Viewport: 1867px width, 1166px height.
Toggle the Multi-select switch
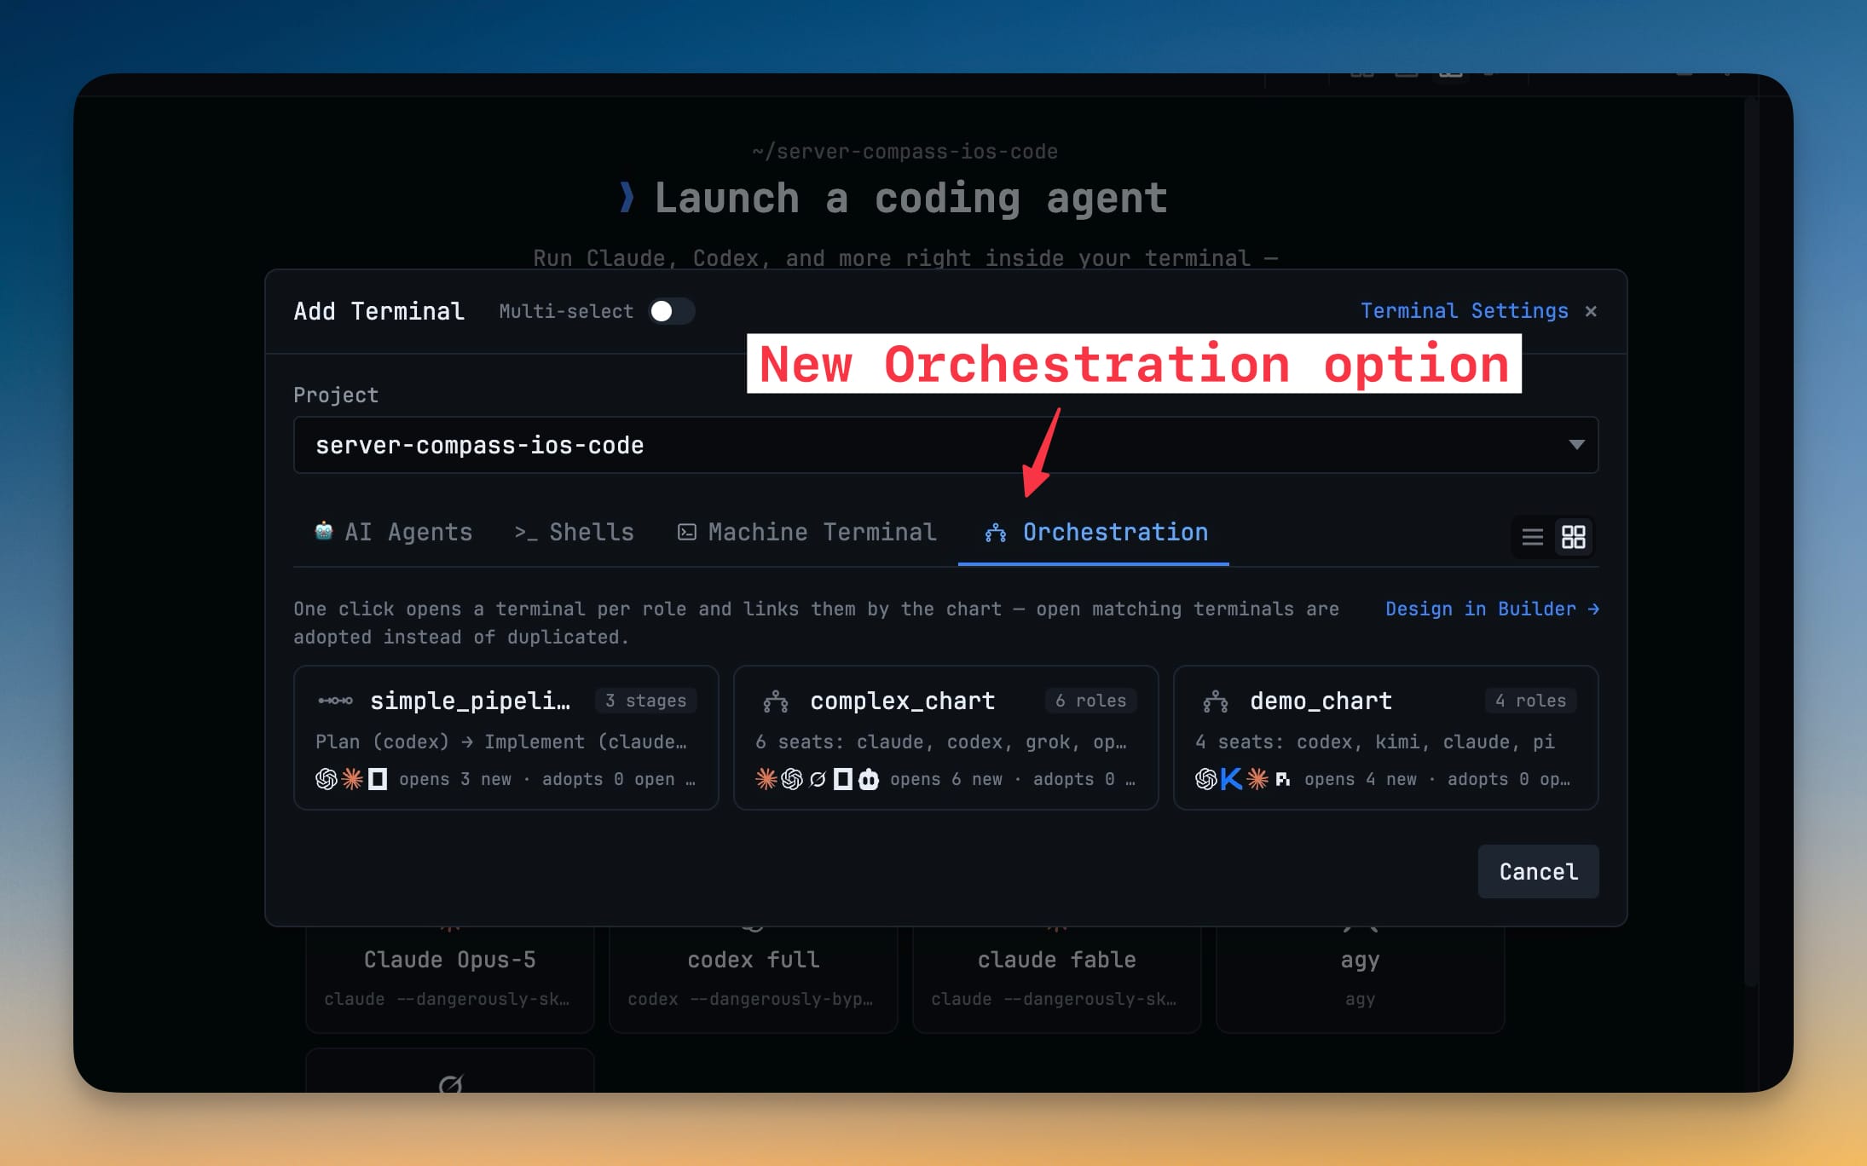[671, 311]
